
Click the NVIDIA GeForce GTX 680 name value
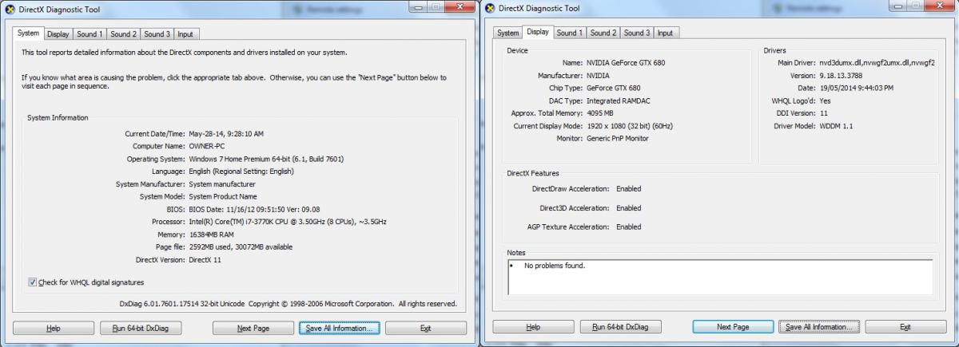626,62
